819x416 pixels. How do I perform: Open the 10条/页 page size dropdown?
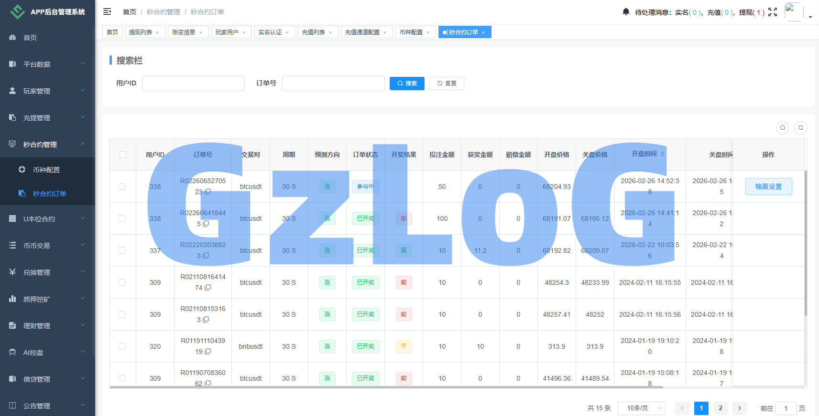tap(641, 408)
